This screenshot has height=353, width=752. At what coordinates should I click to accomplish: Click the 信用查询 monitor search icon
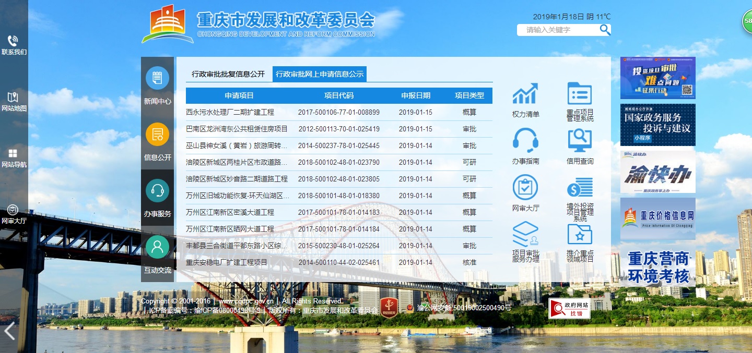(x=580, y=141)
